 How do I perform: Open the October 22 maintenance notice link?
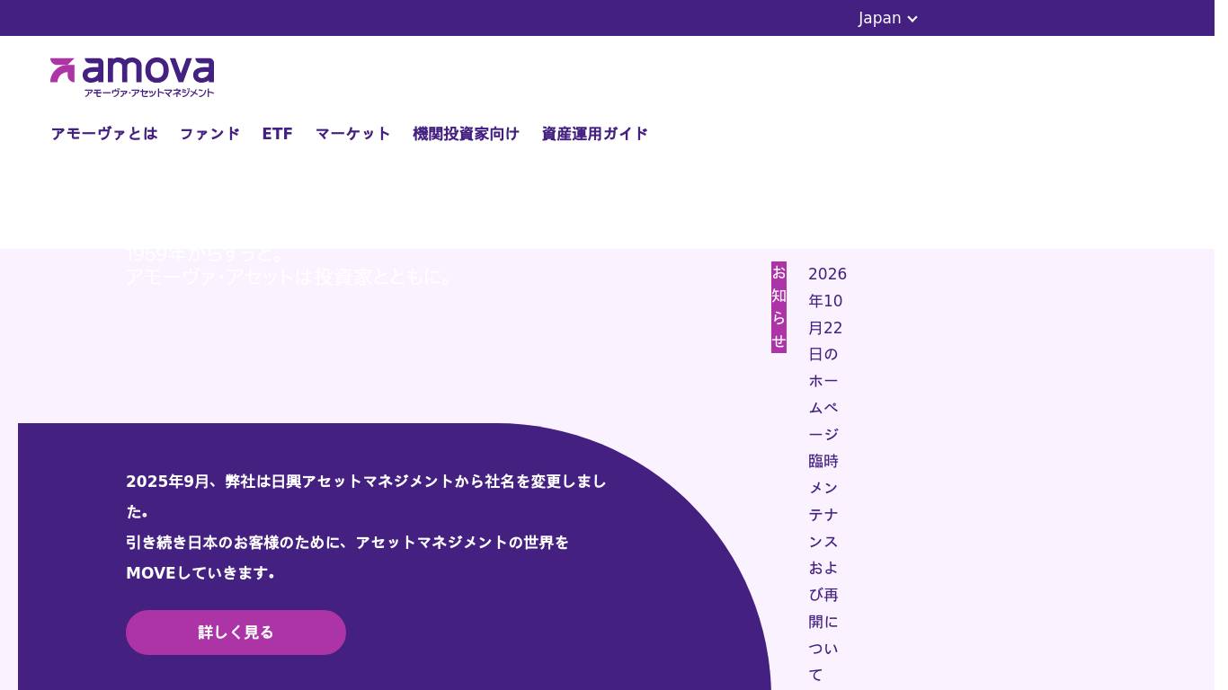827,474
